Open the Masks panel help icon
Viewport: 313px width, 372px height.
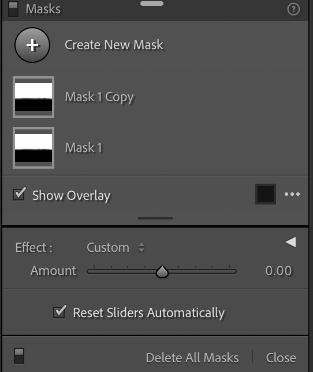pyautogui.click(x=293, y=9)
